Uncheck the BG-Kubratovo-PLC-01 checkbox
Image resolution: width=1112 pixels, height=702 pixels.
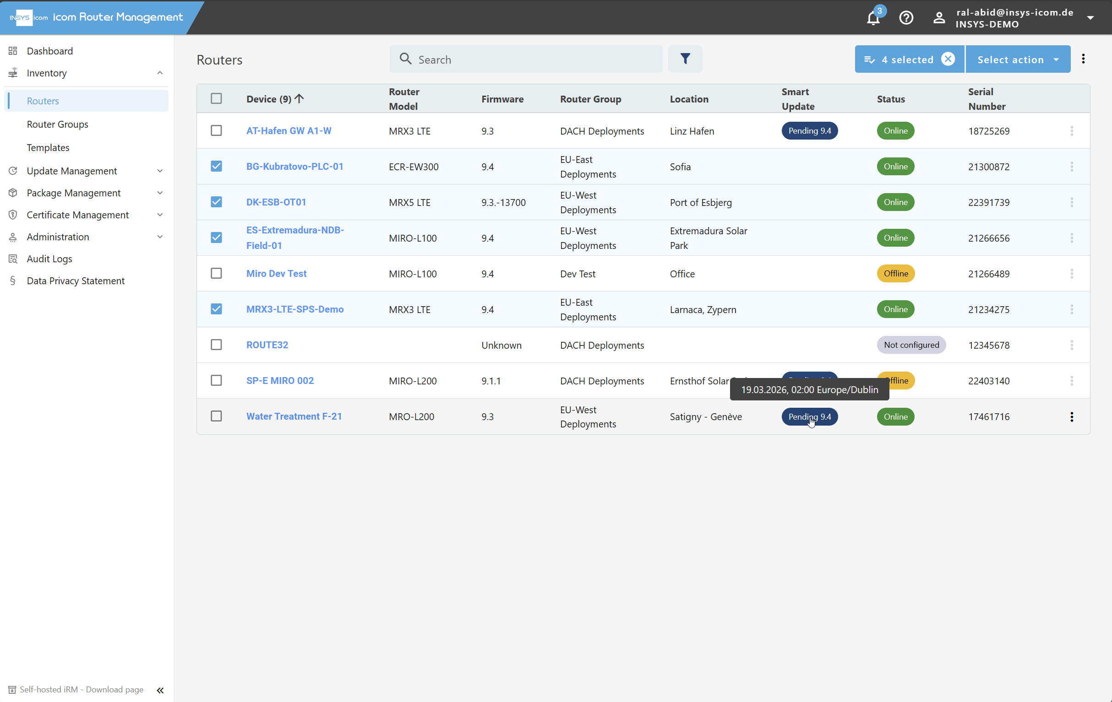[216, 166]
